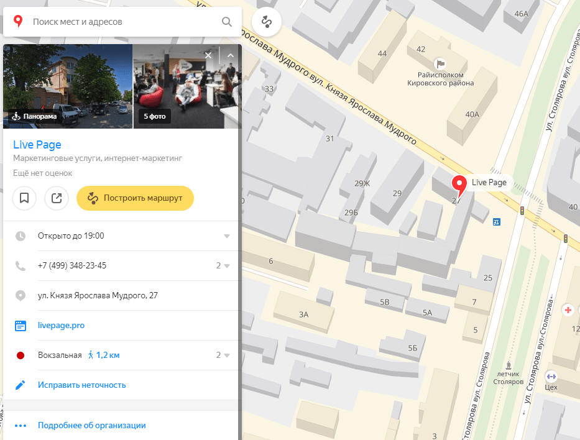This screenshot has width=580, height=440.
Task: Open the street Panorama view thumbnail
Action: point(68,86)
